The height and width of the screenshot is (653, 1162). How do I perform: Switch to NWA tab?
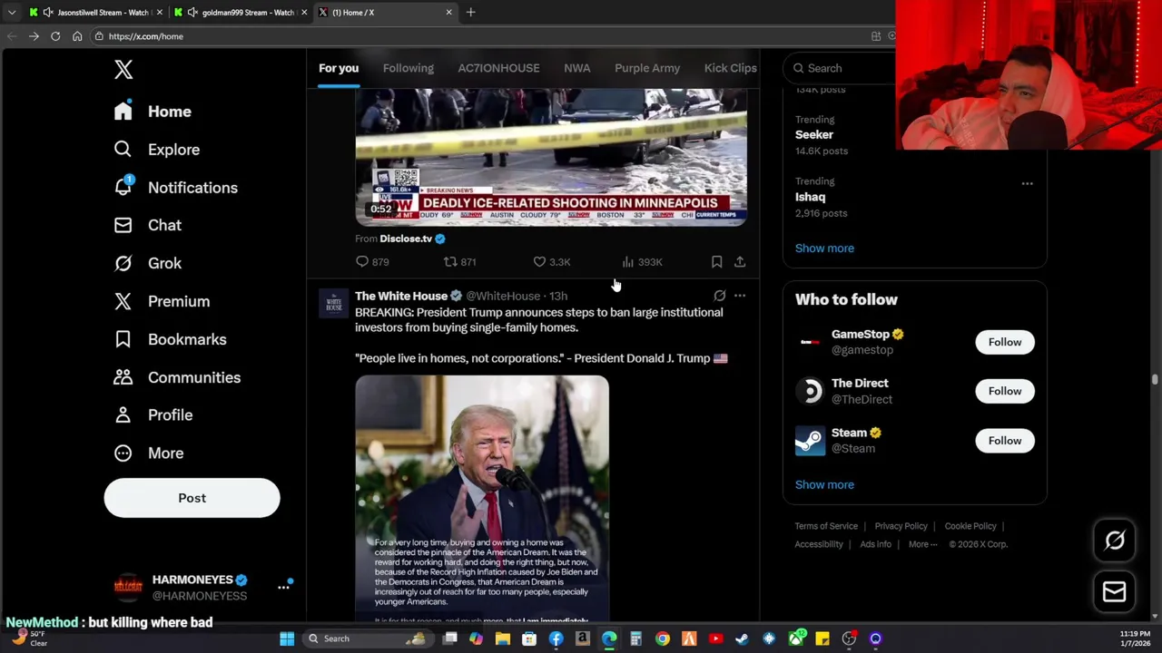[576, 68]
